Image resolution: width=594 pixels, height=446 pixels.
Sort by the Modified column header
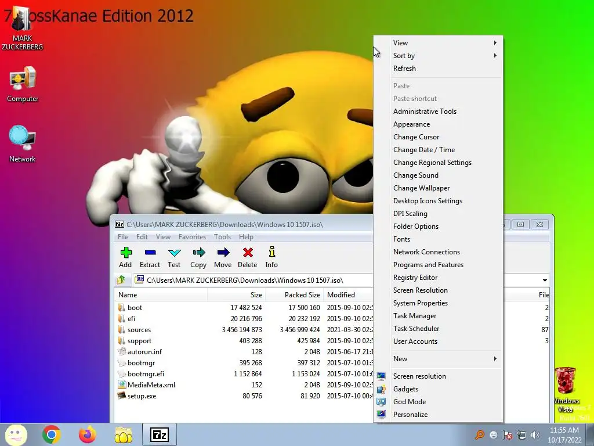click(x=349, y=294)
